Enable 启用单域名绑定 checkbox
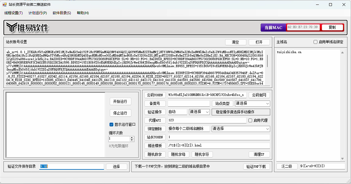The height and width of the screenshot is (184, 351). [x=315, y=42]
